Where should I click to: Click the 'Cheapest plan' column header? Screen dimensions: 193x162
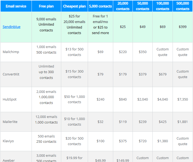(74, 6)
